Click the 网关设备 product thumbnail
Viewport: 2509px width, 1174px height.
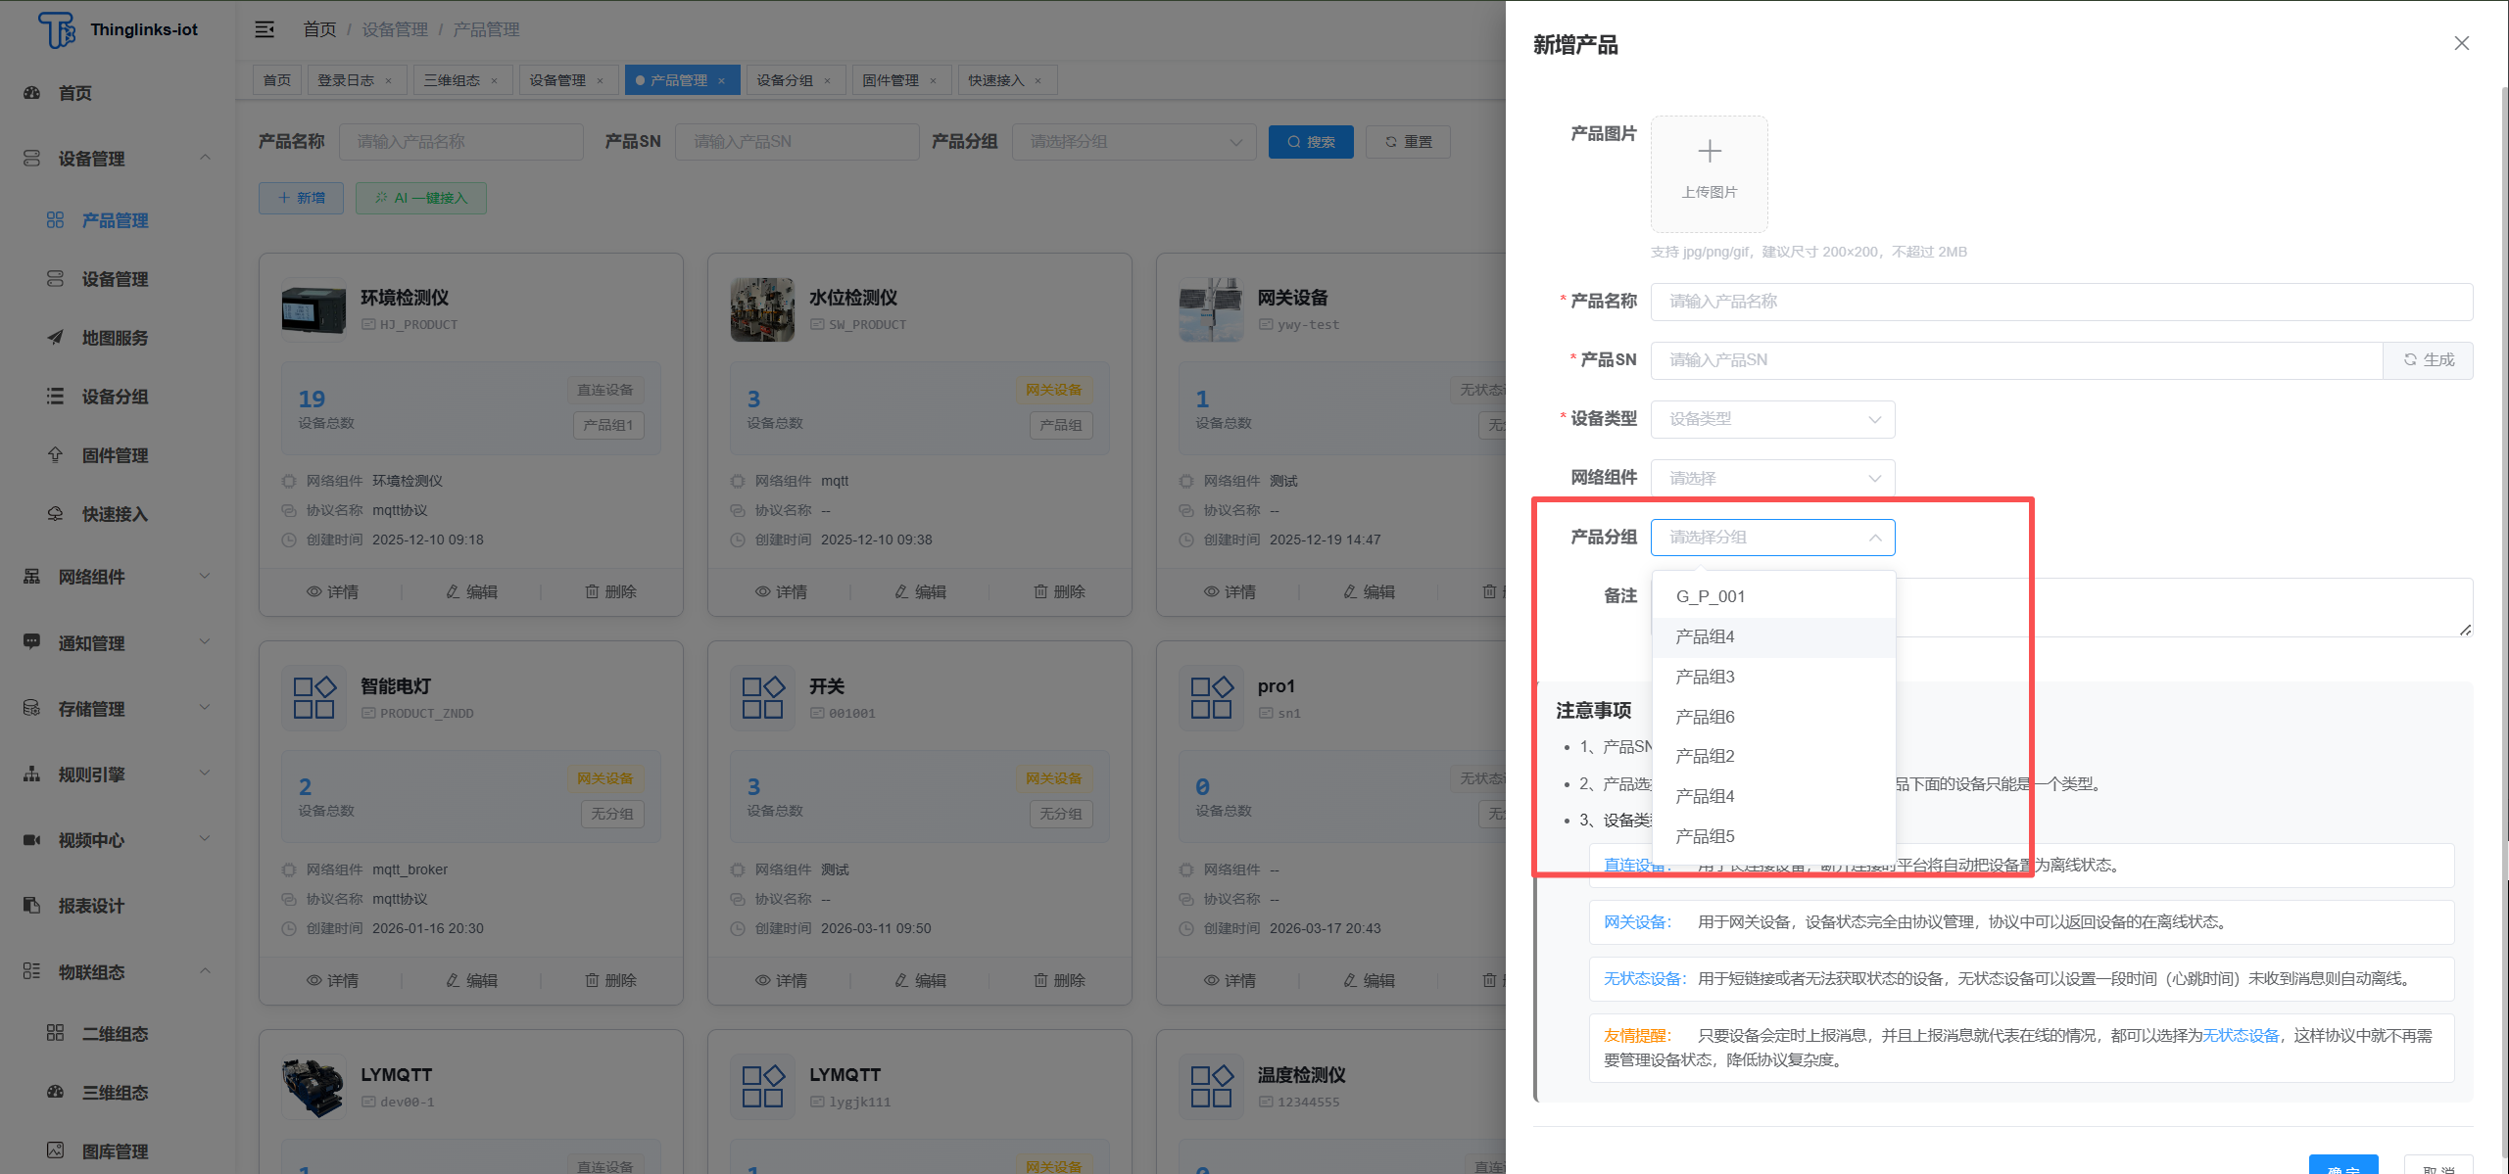(1211, 309)
